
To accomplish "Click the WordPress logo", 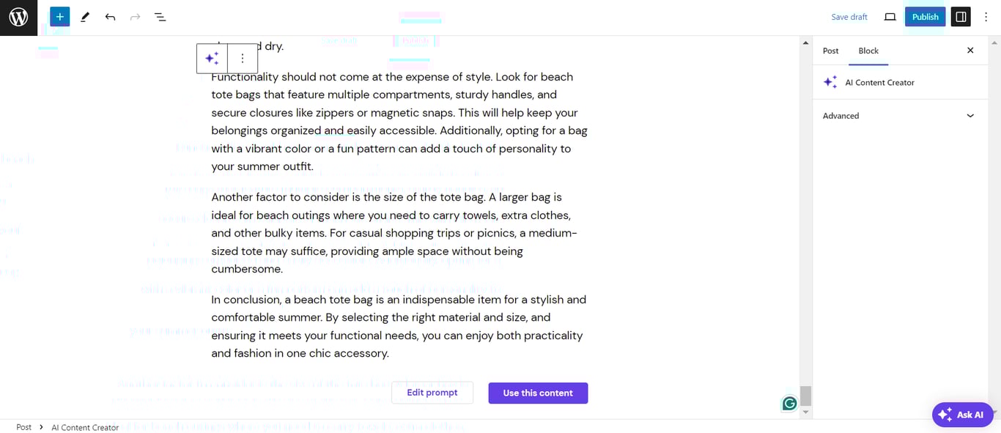I will pyautogui.click(x=18, y=17).
